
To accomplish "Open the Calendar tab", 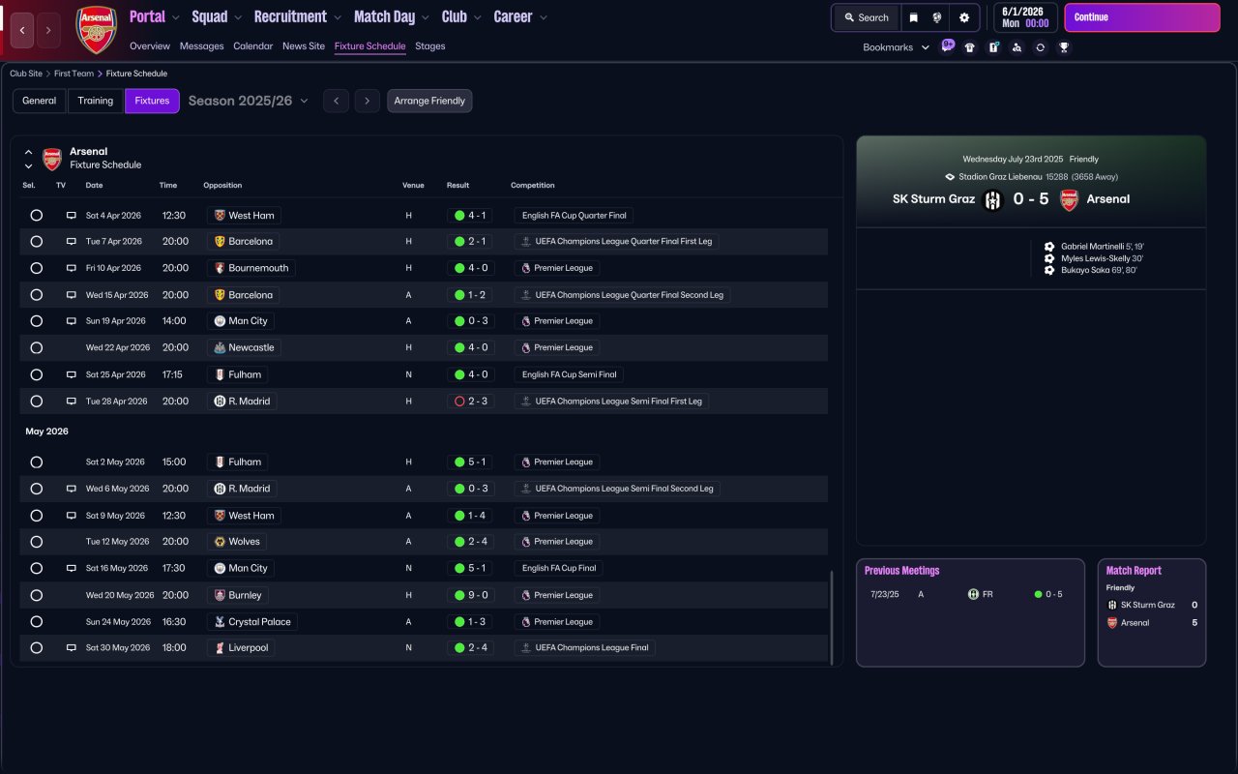I will point(252,46).
